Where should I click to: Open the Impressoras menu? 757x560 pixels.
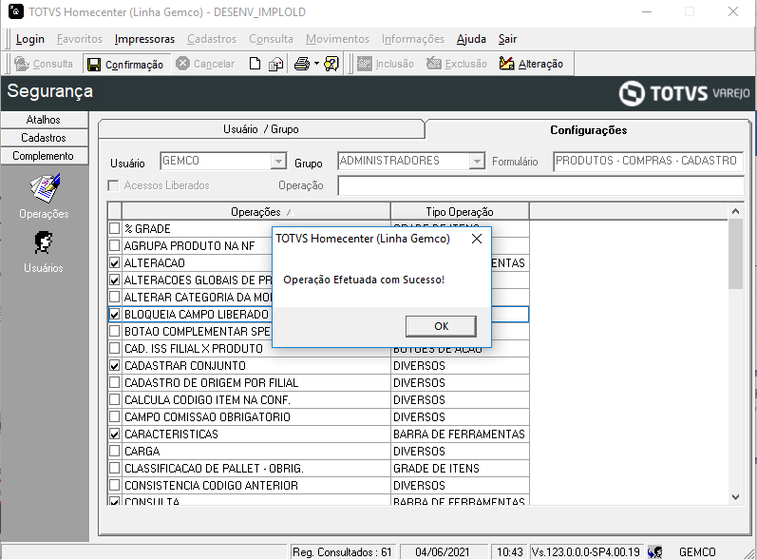pos(144,39)
